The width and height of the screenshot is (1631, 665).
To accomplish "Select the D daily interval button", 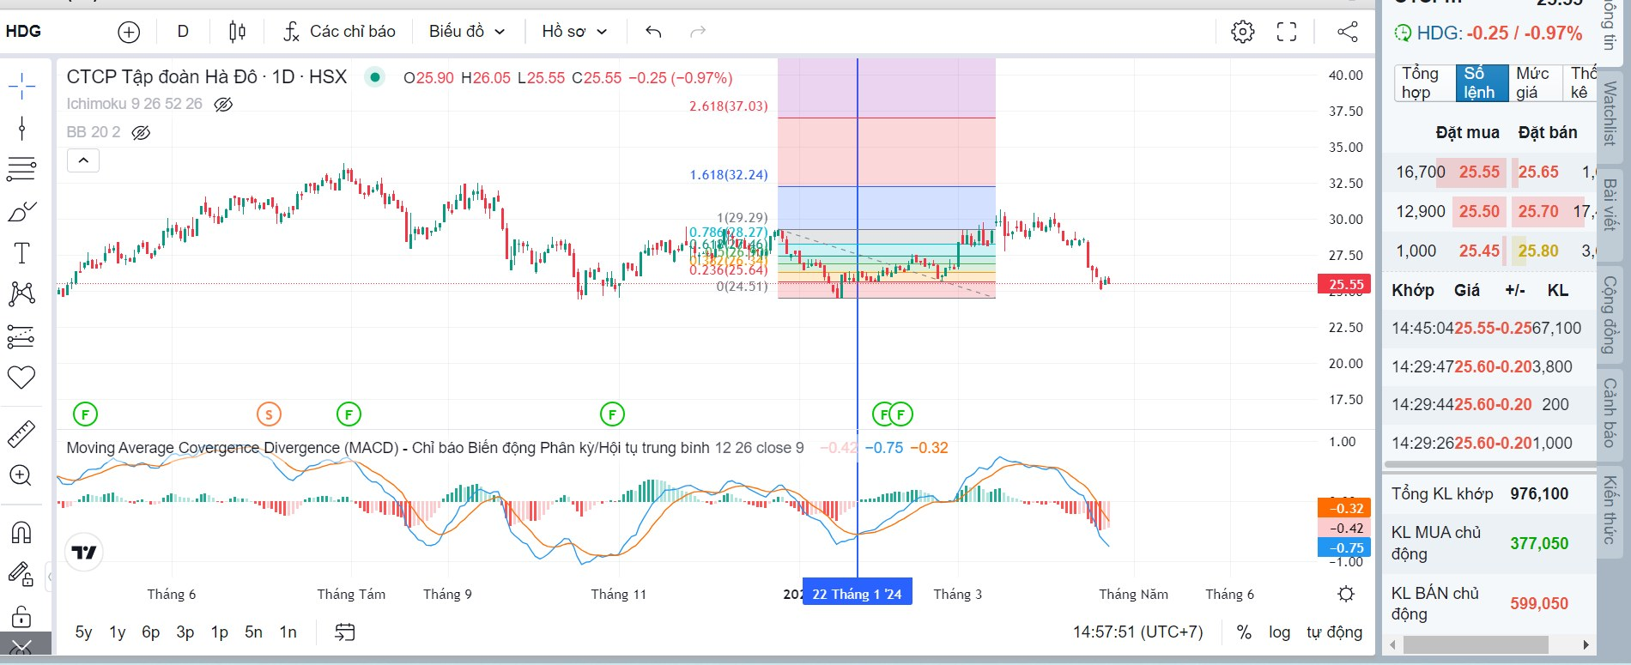I will 183,32.
